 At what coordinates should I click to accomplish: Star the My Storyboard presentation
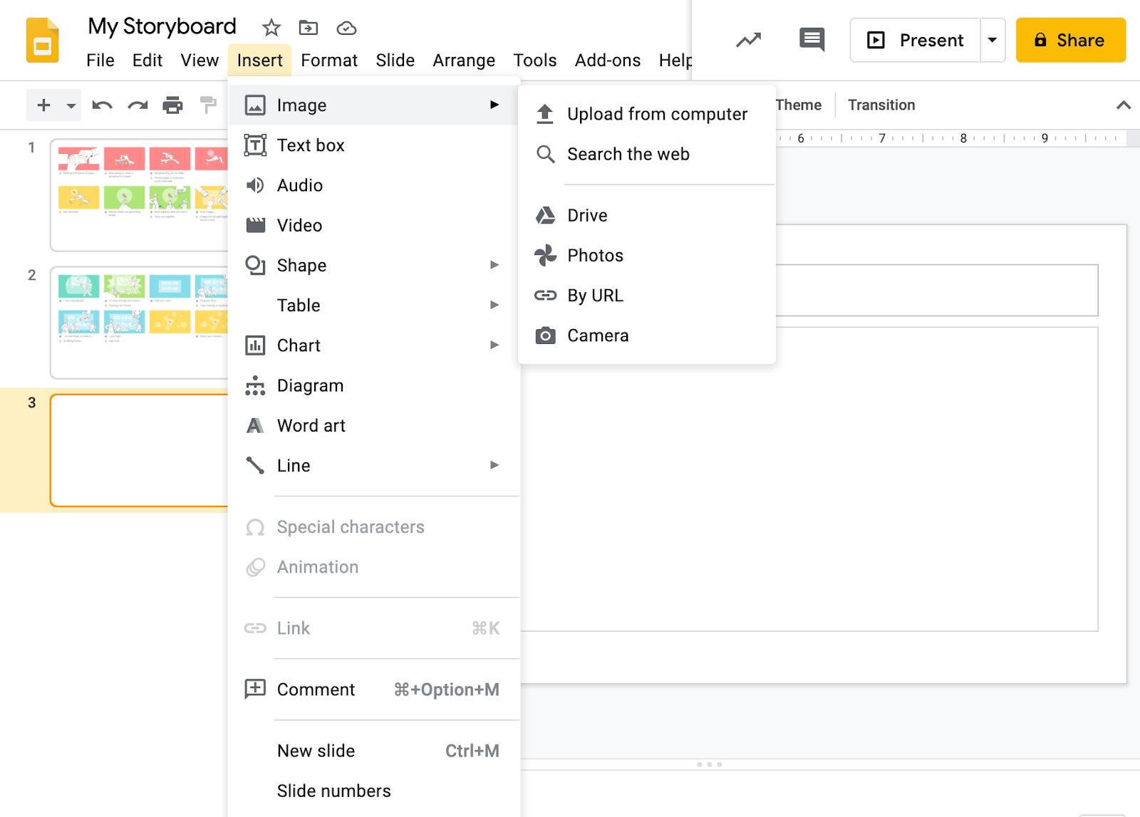[271, 28]
